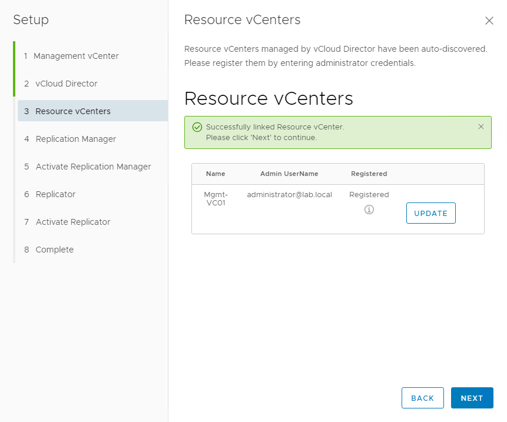The height and width of the screenshot is (422, 507).
Task: Click the green checkmark success icon
Action: point(197,127)
